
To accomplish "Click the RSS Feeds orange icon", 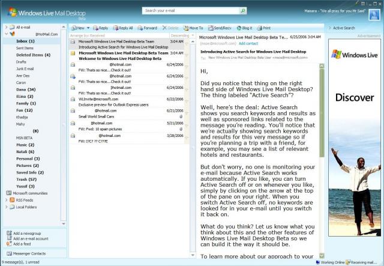I will [12, 200].
